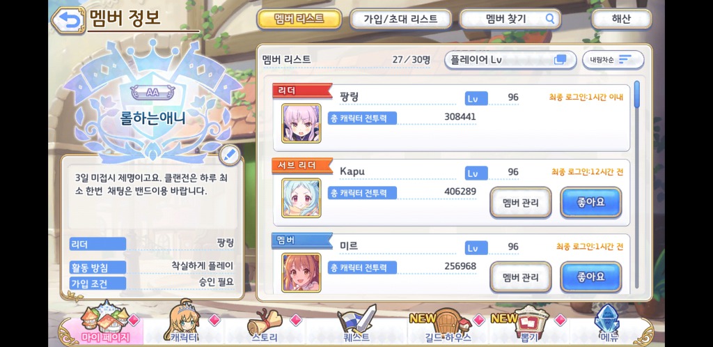The image size is (713, 347).
Task: Open the 퀘스트 sword icon
Action: pyautogui.click(x=356, y=324)
